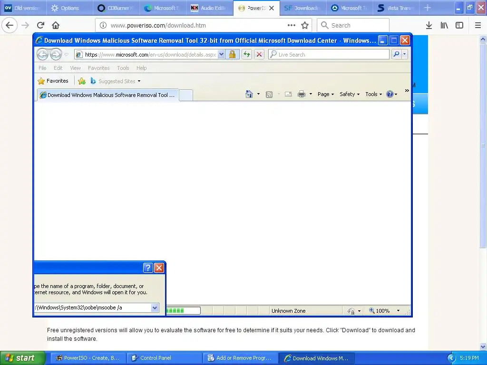Open Help menu in IE menu bar
Viewport: 487px width, 365px height.
141,68
